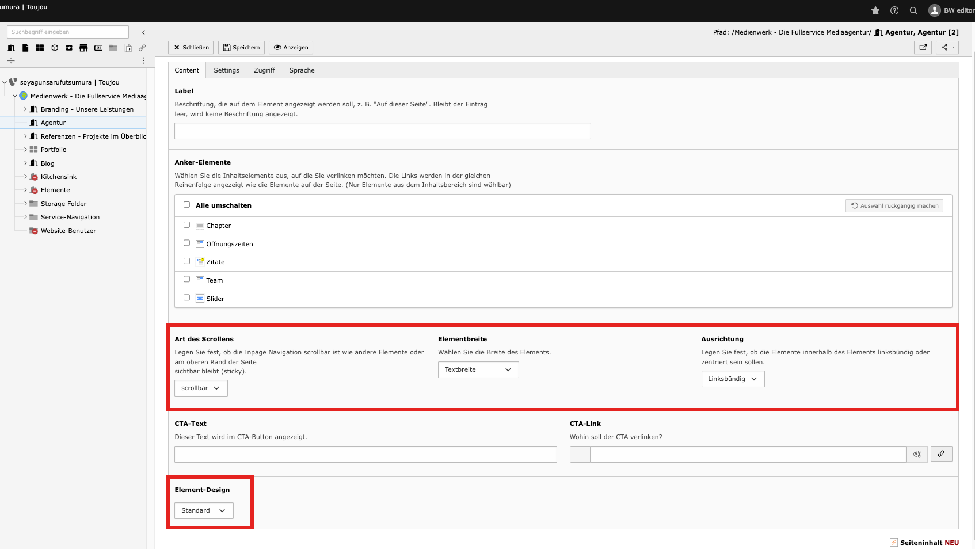The height and width of the screenshot is (549, 975).
Task: Toggle the Alle umschalten checkbox
Action: [x=186, y=205]
